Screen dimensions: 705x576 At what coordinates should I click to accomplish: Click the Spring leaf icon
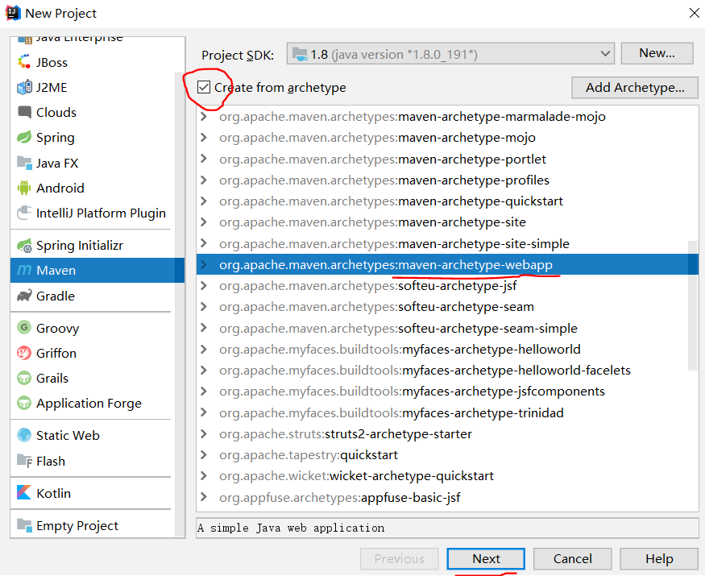click(x=24, y=137)
